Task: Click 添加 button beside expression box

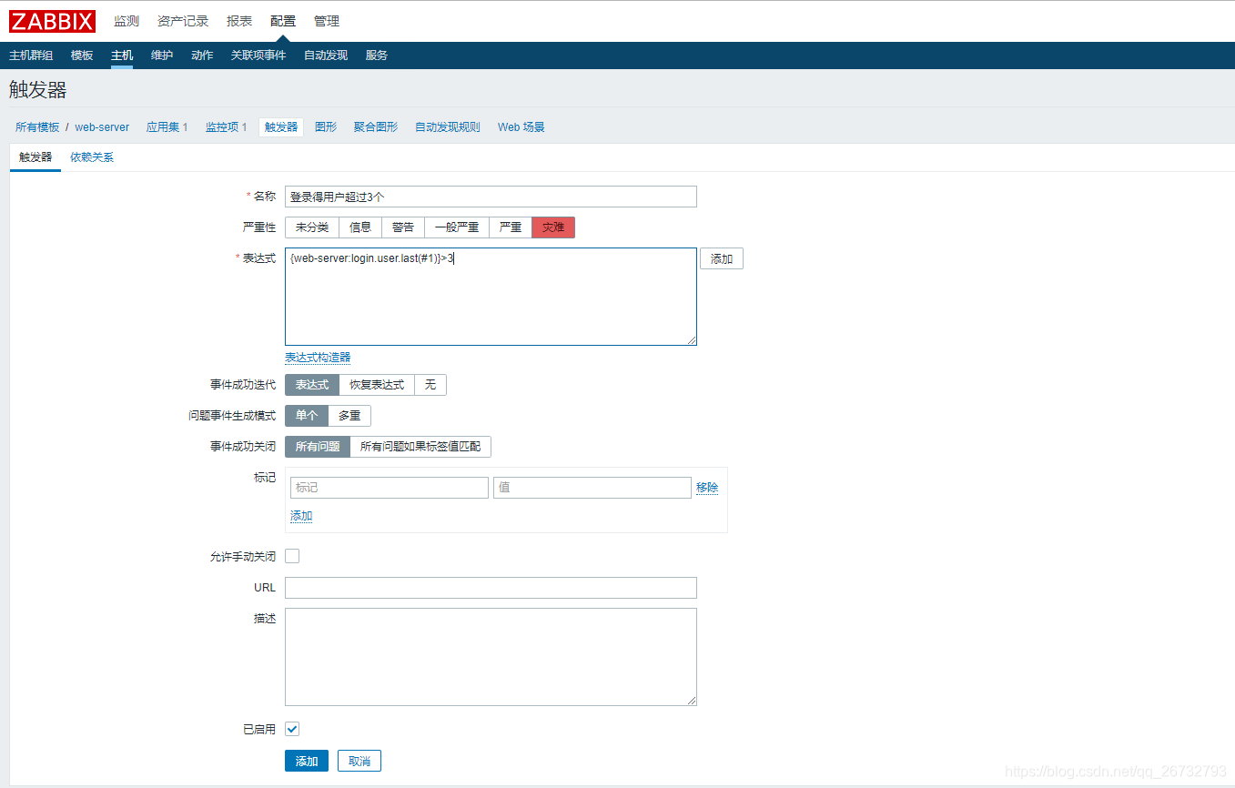Action: pyautogui.click(x=722, y=259)
